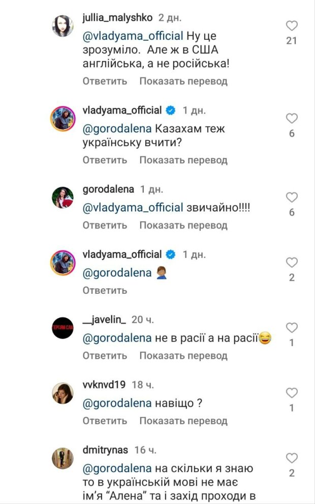This screenshot has height=504, width=315.
Task: Open the @vladyama_official mention in jullia_malyshko's comment
Action: point(132,36)
